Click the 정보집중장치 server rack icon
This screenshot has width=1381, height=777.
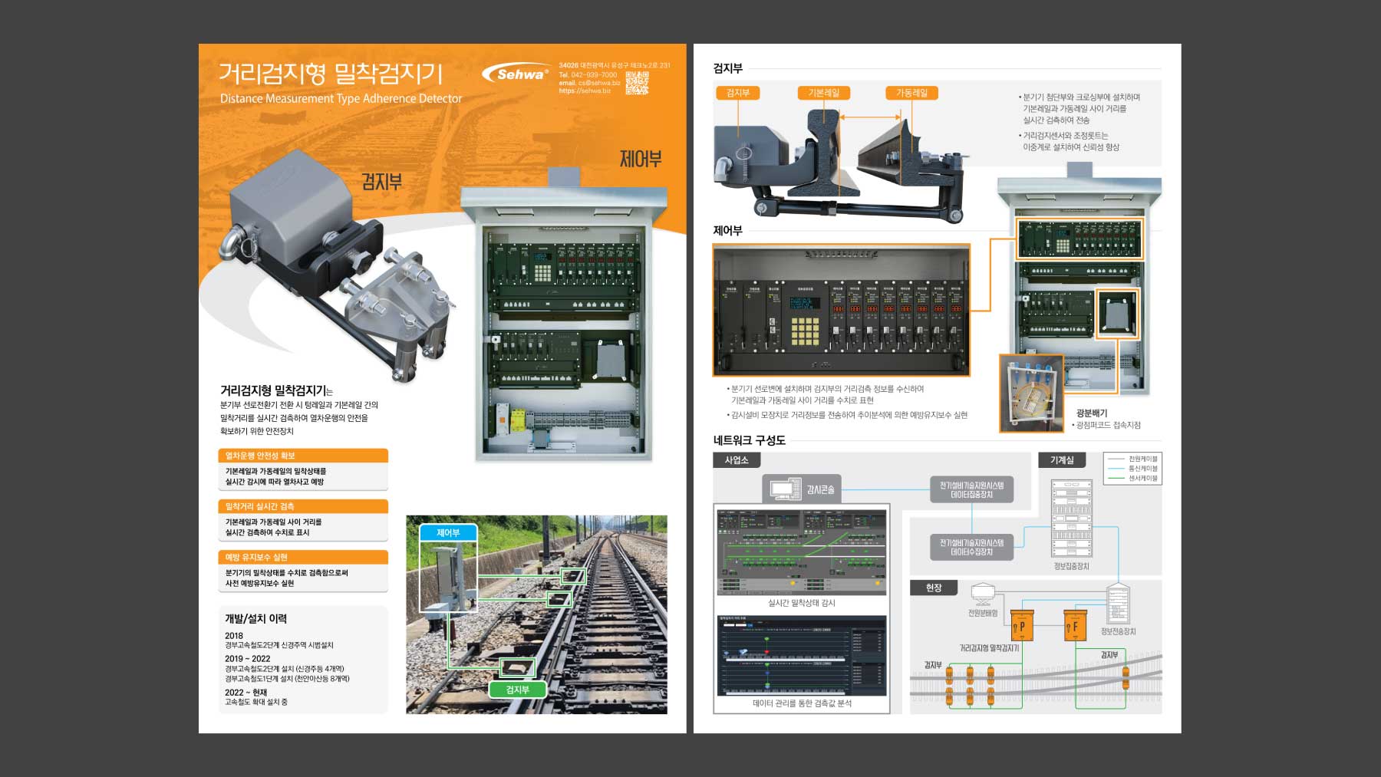coord(1071,519)
